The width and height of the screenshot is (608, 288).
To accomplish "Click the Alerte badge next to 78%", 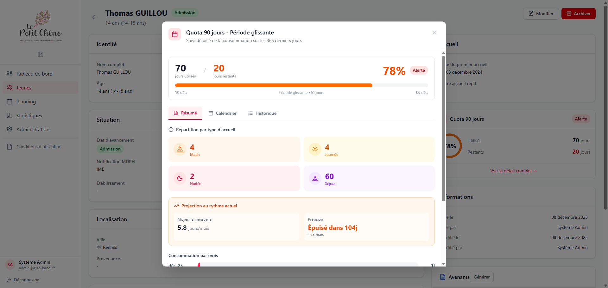I will pyautogui.click(x=419, y=70).
